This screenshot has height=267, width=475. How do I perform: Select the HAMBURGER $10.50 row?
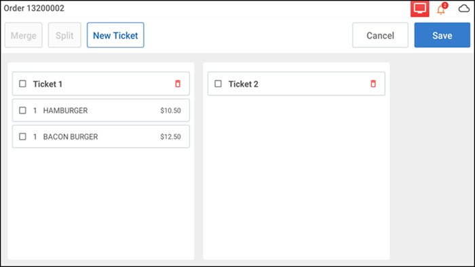pos(101,110)
